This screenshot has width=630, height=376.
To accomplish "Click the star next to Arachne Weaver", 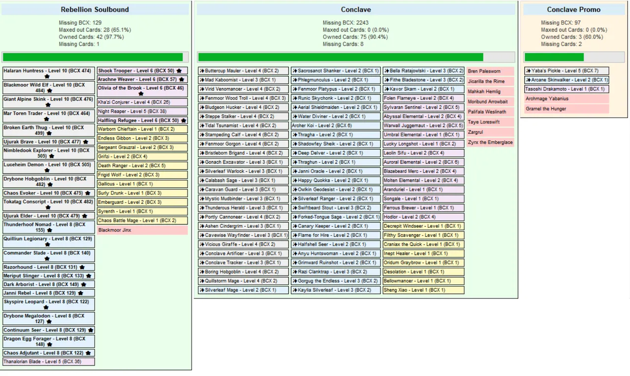I will (181, 79).
